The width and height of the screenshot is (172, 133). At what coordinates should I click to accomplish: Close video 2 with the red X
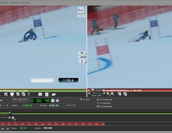tap(93, 90)
